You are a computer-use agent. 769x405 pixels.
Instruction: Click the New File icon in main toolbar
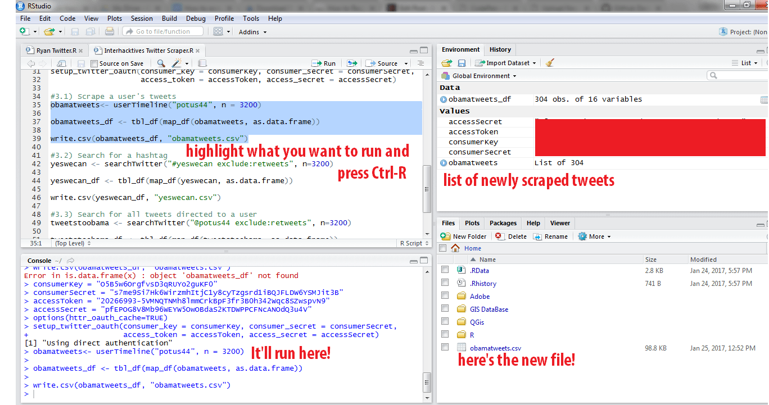(x=25, y=31)
